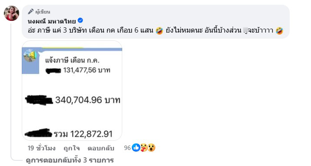Click the รวม 122,872.91 line in image
This screenshot has width=311, height=166.
(83, 134)
